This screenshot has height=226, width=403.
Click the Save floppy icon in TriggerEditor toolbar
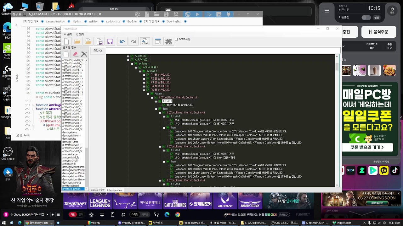click(x=110, y=41)
